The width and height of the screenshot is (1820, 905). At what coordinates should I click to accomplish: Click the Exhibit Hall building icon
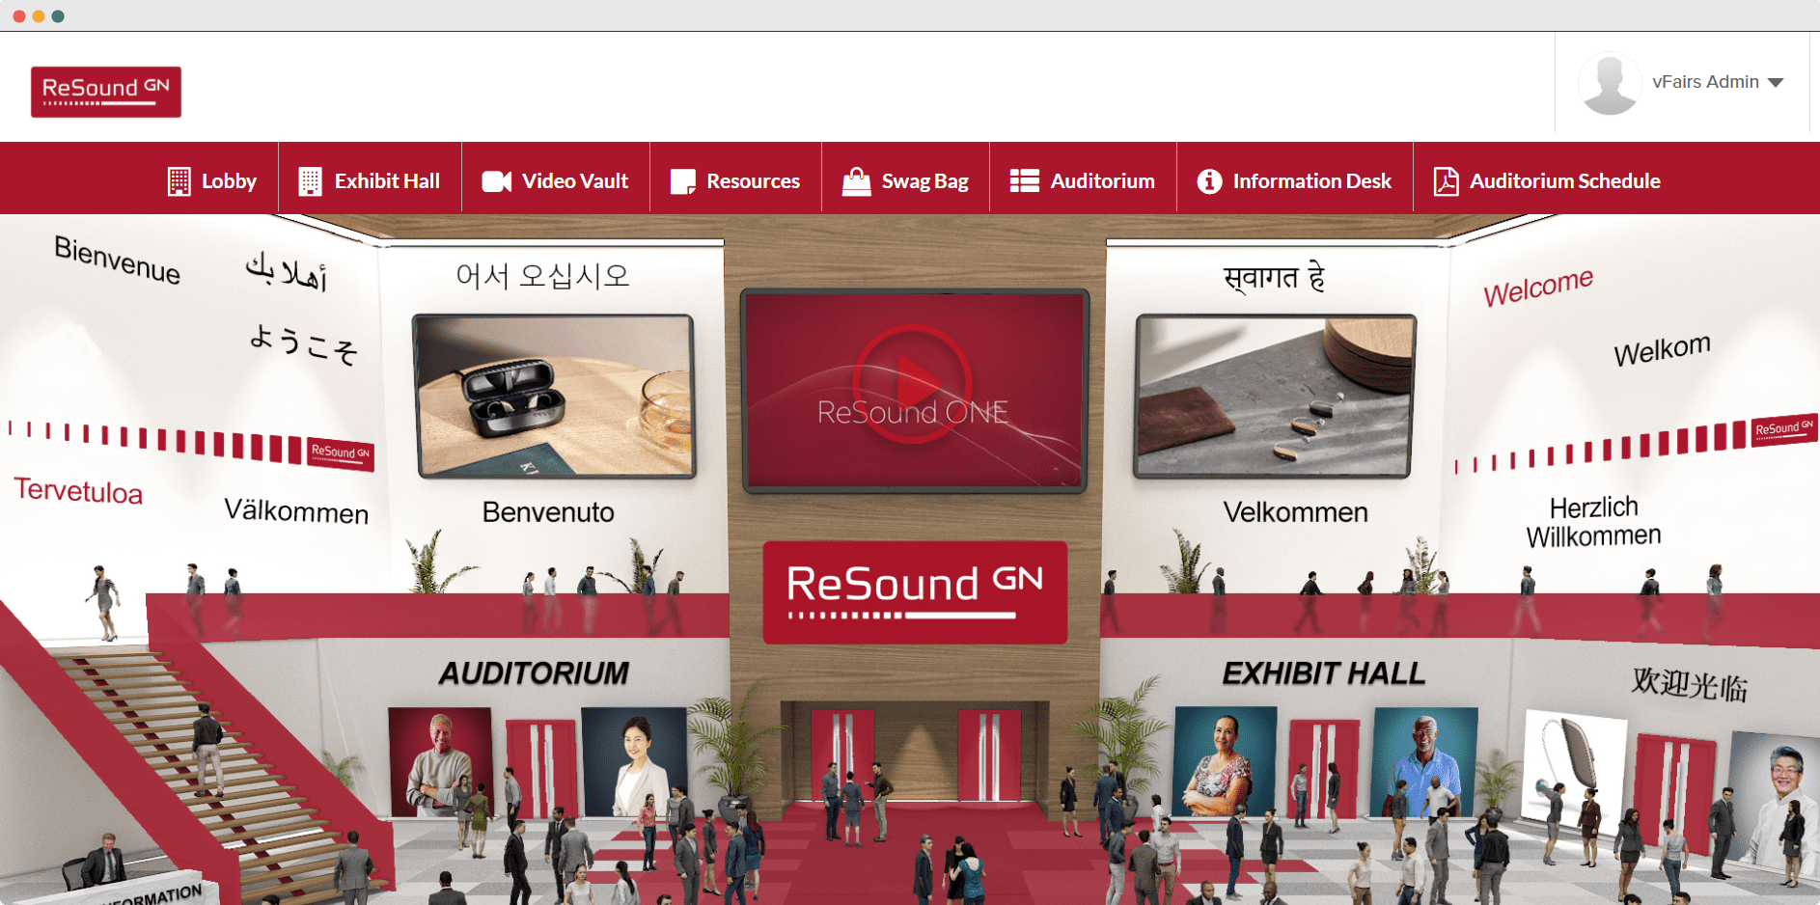[310, 181]
